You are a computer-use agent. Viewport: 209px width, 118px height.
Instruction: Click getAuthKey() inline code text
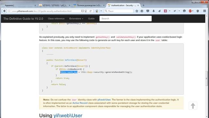[103, 37]
